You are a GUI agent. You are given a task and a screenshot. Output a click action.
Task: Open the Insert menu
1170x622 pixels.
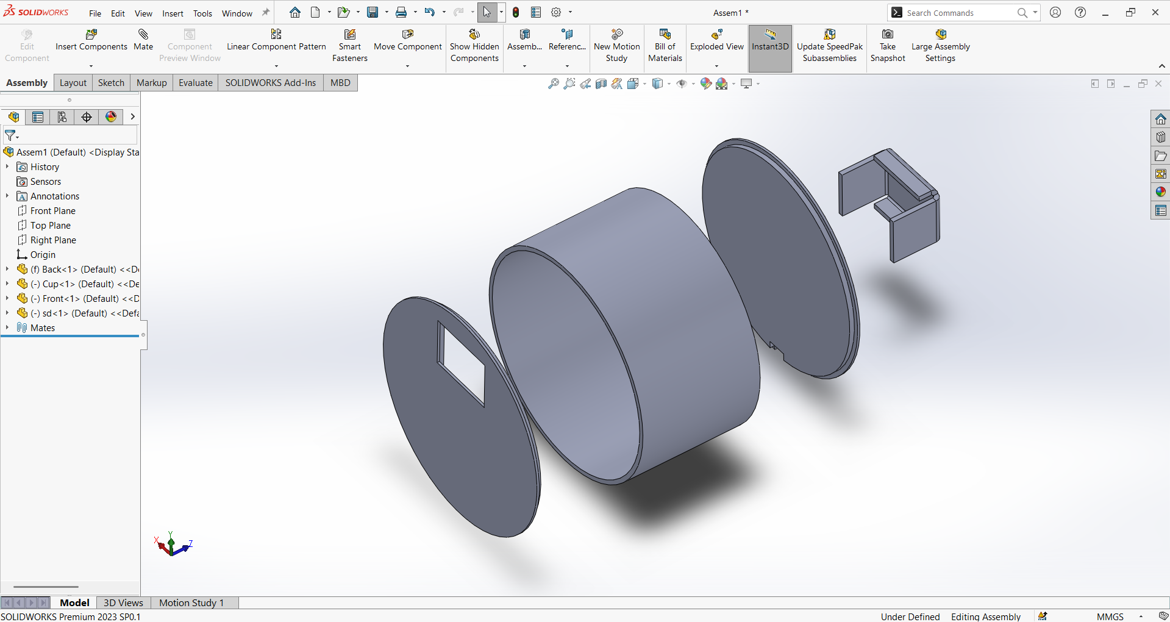pyautogui.click(x=173, y=13)
